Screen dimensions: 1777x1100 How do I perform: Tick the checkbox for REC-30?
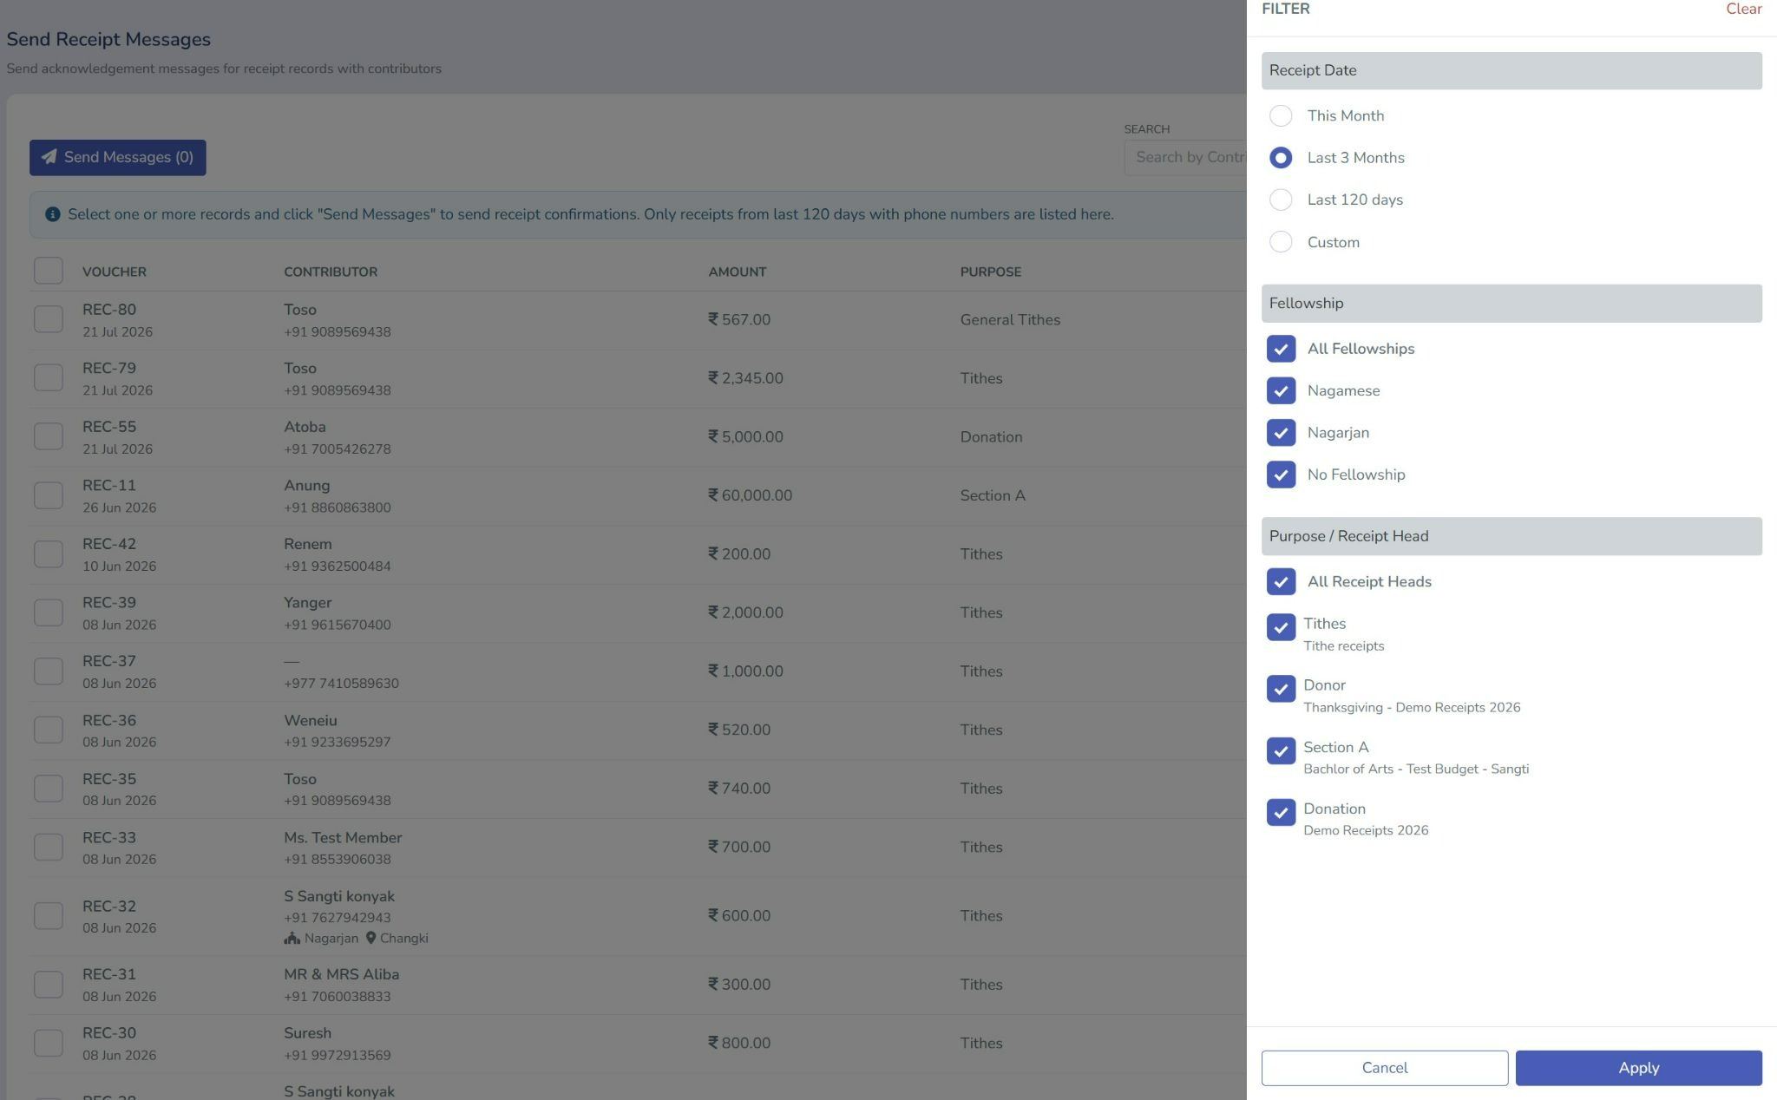click(x=49, y=1043)
